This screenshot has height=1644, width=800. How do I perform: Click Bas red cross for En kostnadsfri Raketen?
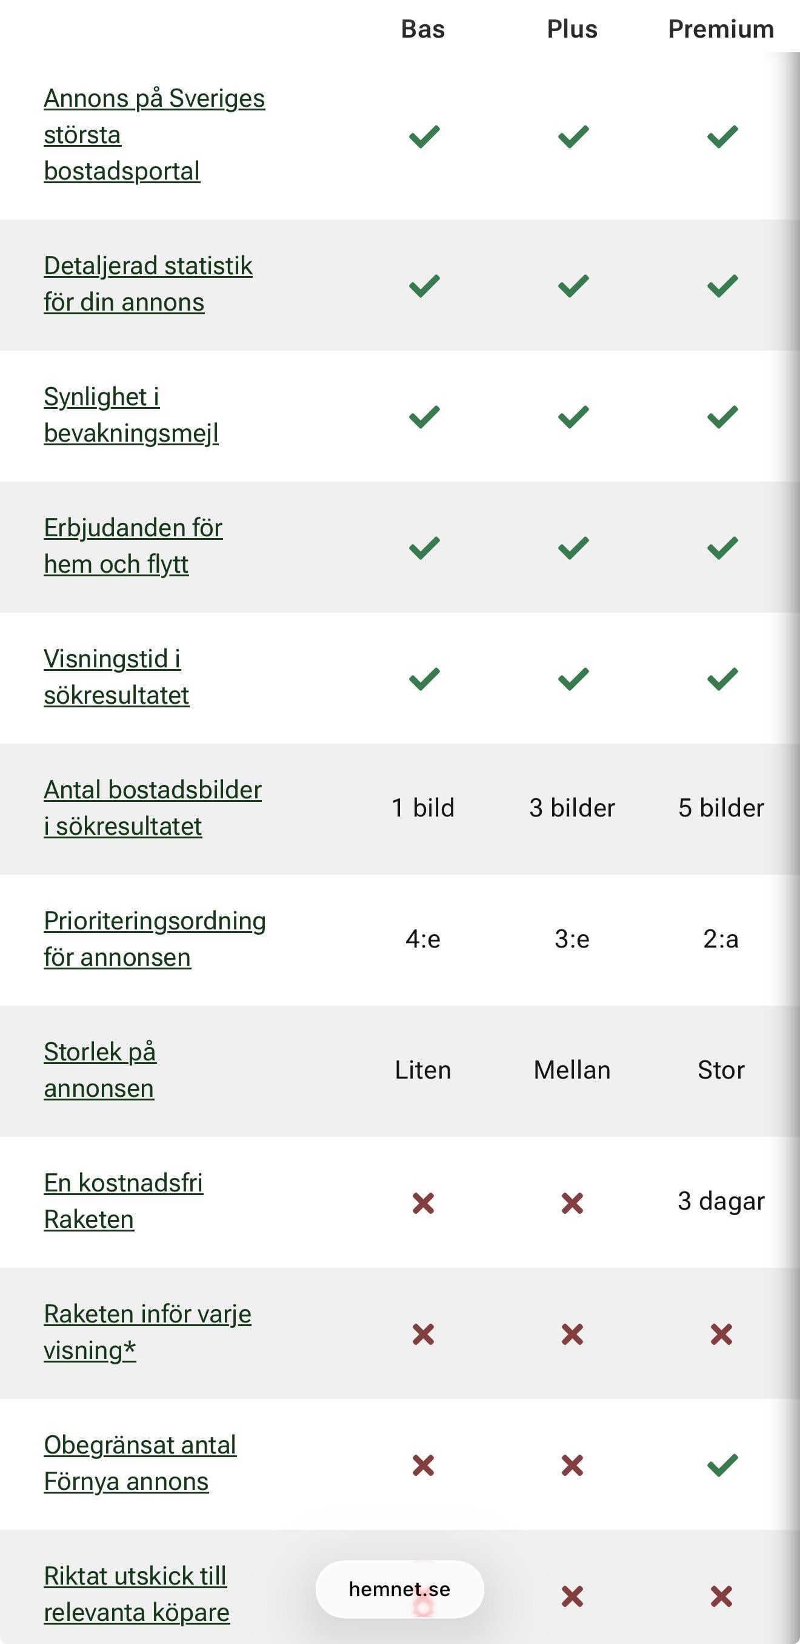tap(423, 1204)
